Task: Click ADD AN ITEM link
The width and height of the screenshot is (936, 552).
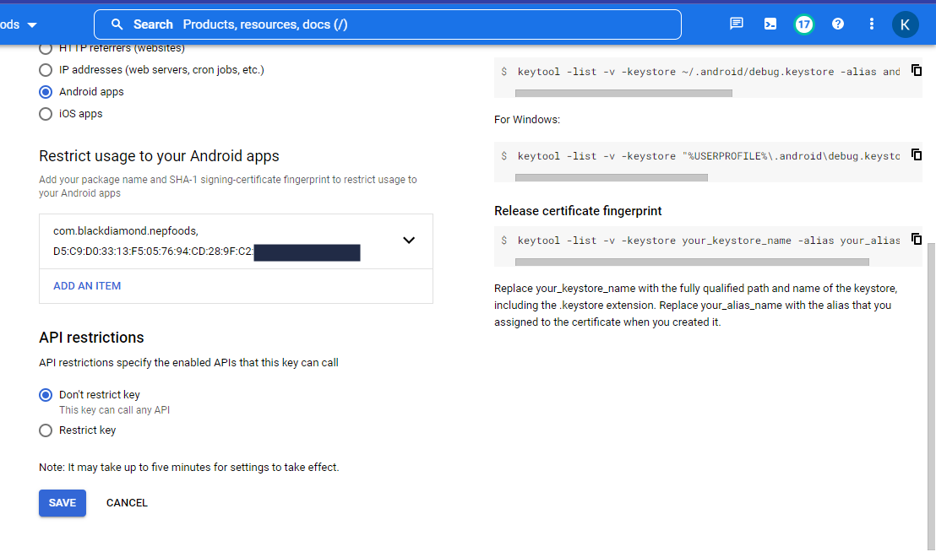Action: (x=86, y=285)
